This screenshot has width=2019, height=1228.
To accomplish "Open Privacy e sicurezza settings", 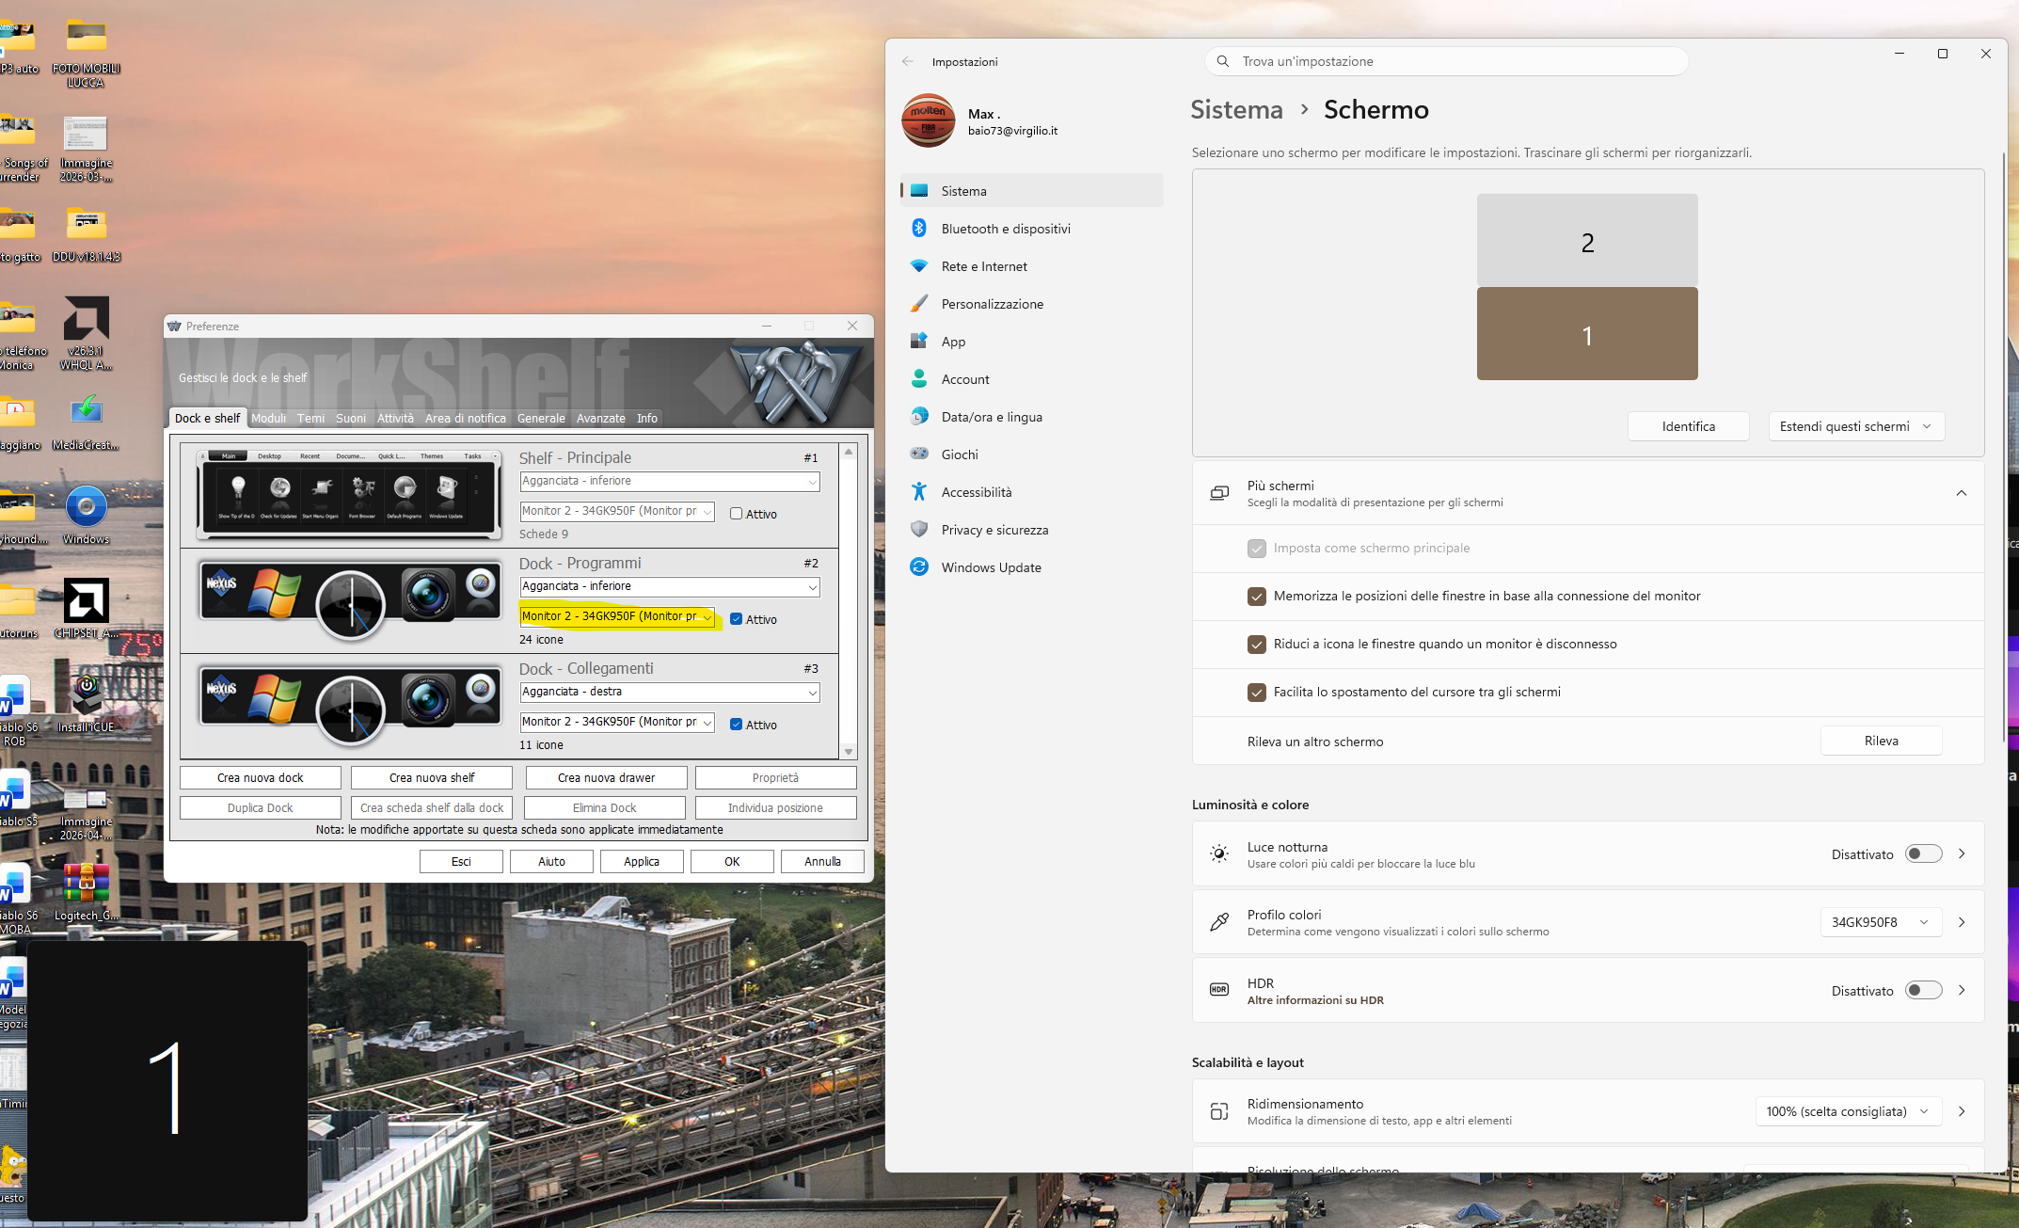I will click(1031, 530).
